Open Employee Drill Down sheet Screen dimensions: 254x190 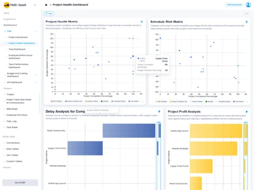pos(17,115)
